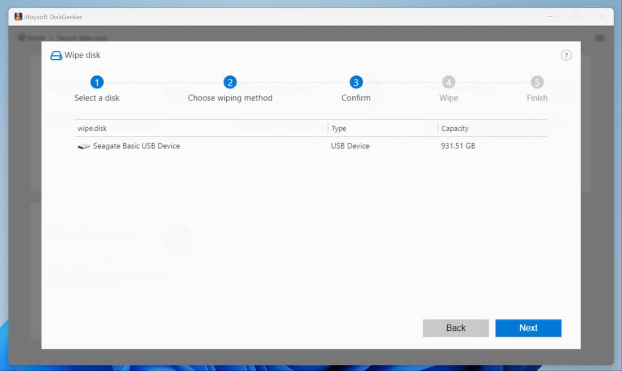Screen dimensions: 622x371
Task: Click the USB Device type cell
Action: (350, 146)
